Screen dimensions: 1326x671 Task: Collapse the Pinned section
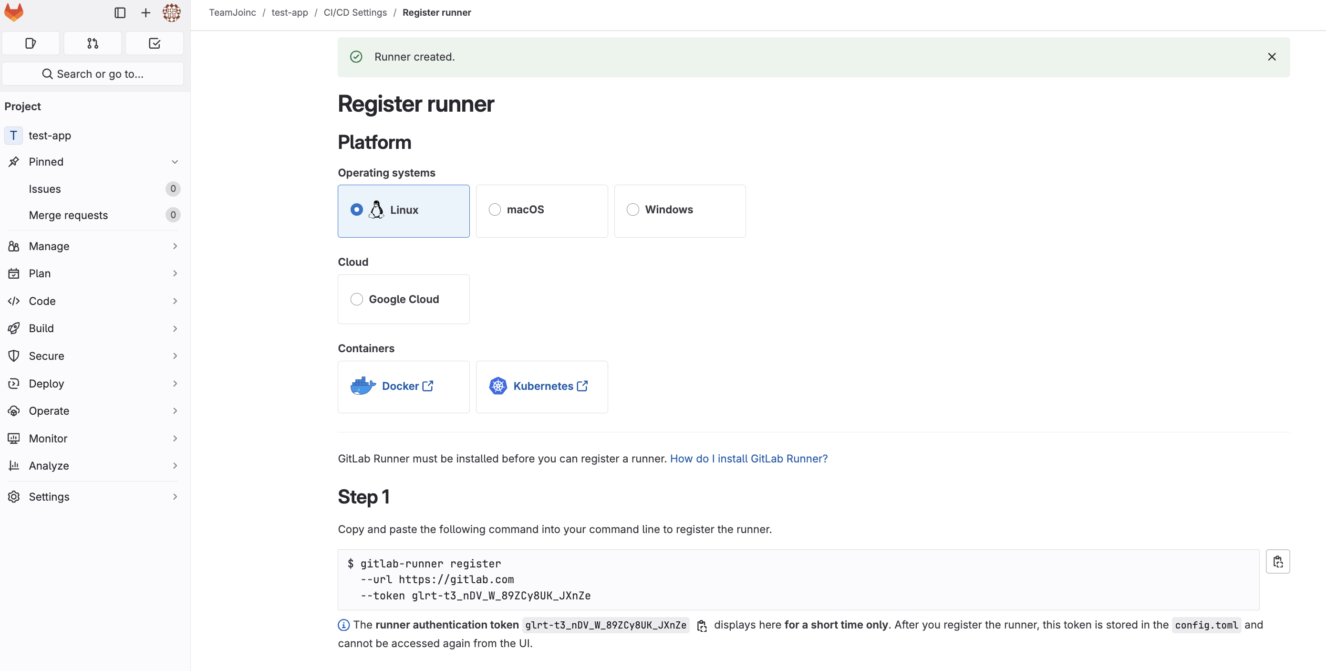click(175, 162)
